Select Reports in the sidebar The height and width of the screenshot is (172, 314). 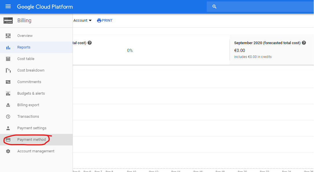pyautogui.click(x=36, y=47)
